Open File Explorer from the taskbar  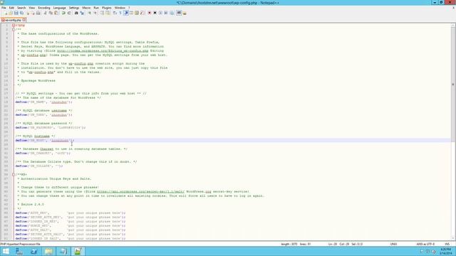[48, 251]
